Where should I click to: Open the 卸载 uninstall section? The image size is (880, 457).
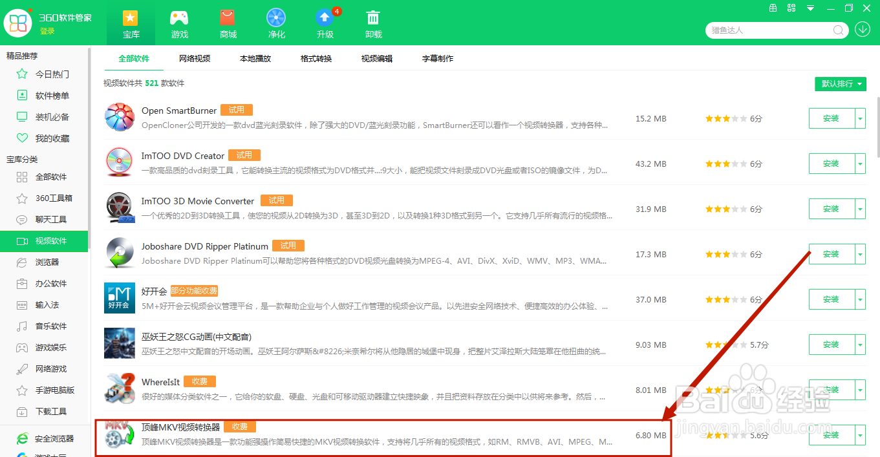coord(373,23)
